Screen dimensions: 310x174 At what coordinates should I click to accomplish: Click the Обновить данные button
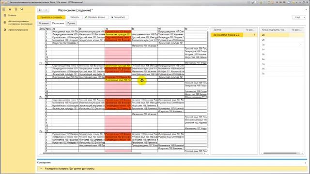[x=96, y=17]
